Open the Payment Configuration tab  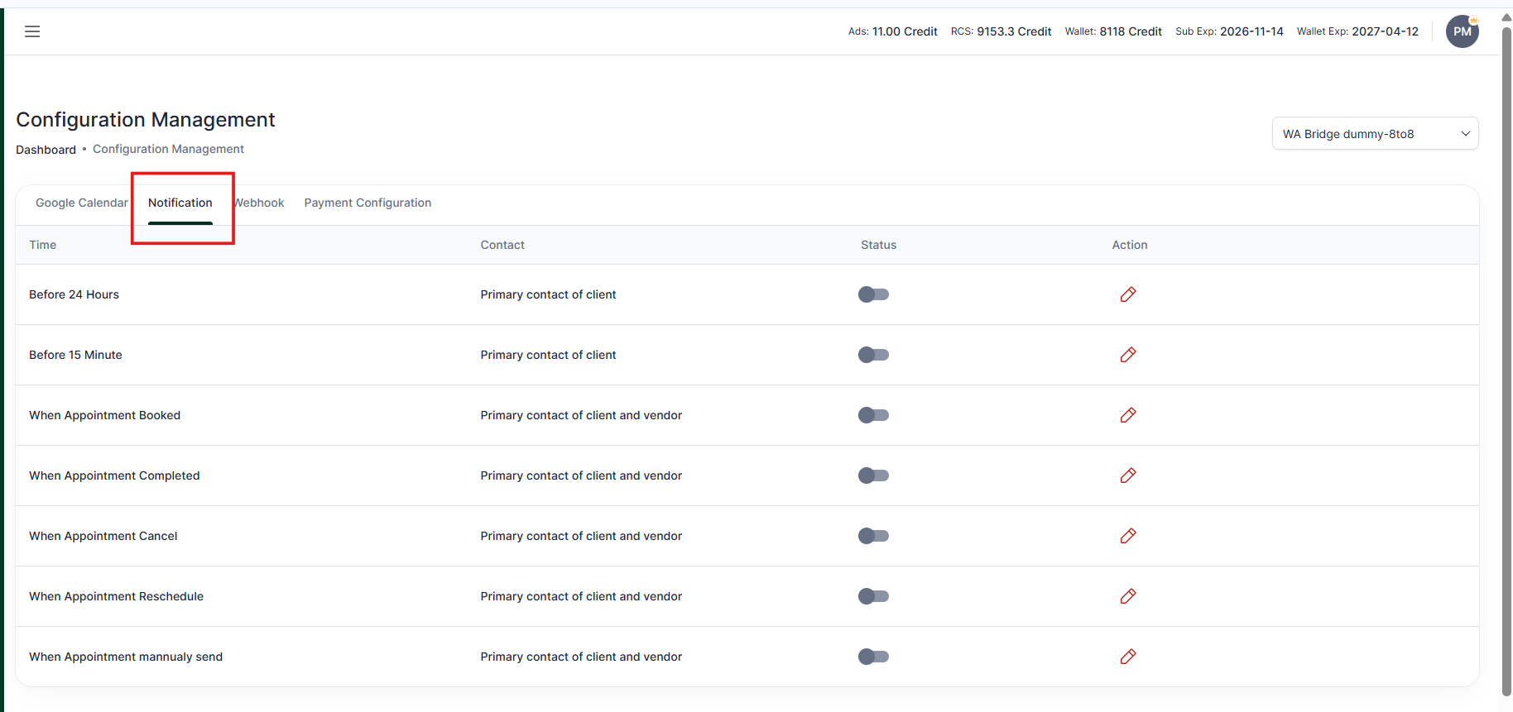coord(367,203)
